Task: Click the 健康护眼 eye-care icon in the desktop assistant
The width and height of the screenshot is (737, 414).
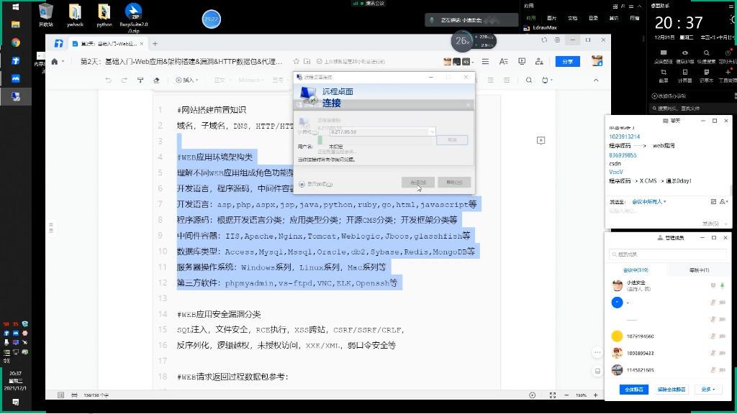Action: tap(685, 56)
